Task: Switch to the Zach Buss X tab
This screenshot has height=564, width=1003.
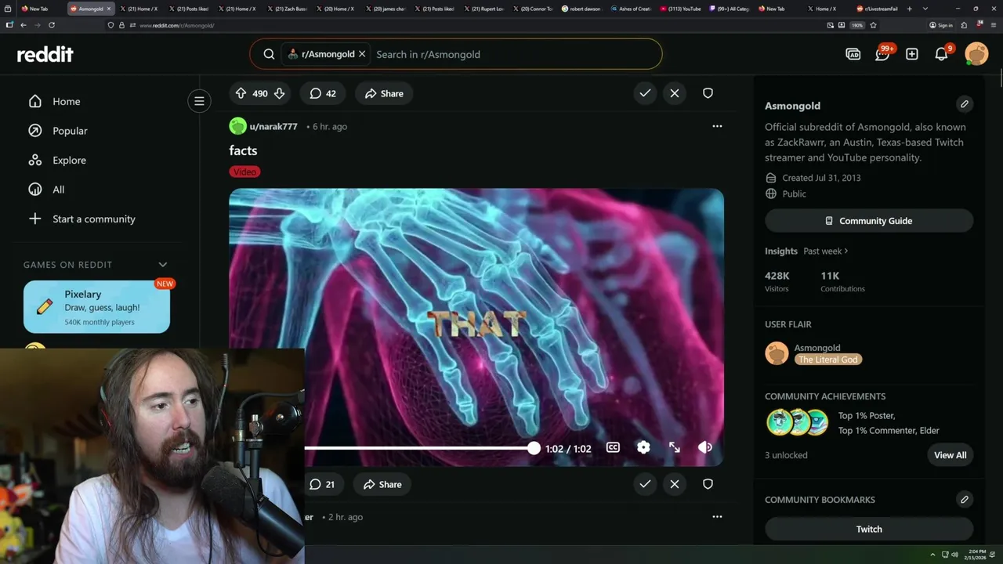Action: point(287,9)
